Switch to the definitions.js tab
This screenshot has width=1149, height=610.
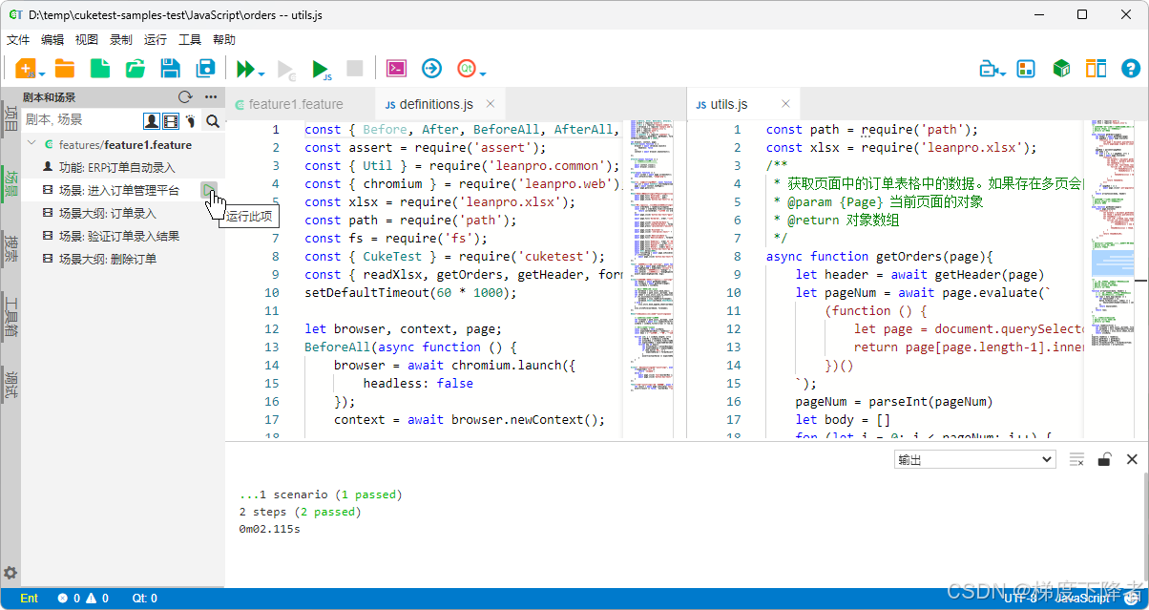click(x=436, y=104)
